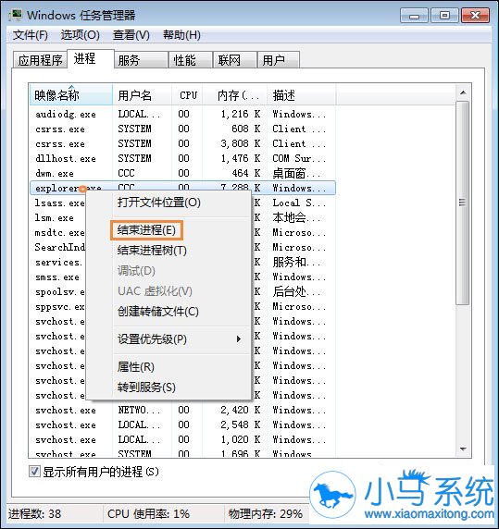The width and height of the screenshot is (499, 529).
Task: Choose 打开文件位置(O) in context menu
Action: [x=168, y=203]
